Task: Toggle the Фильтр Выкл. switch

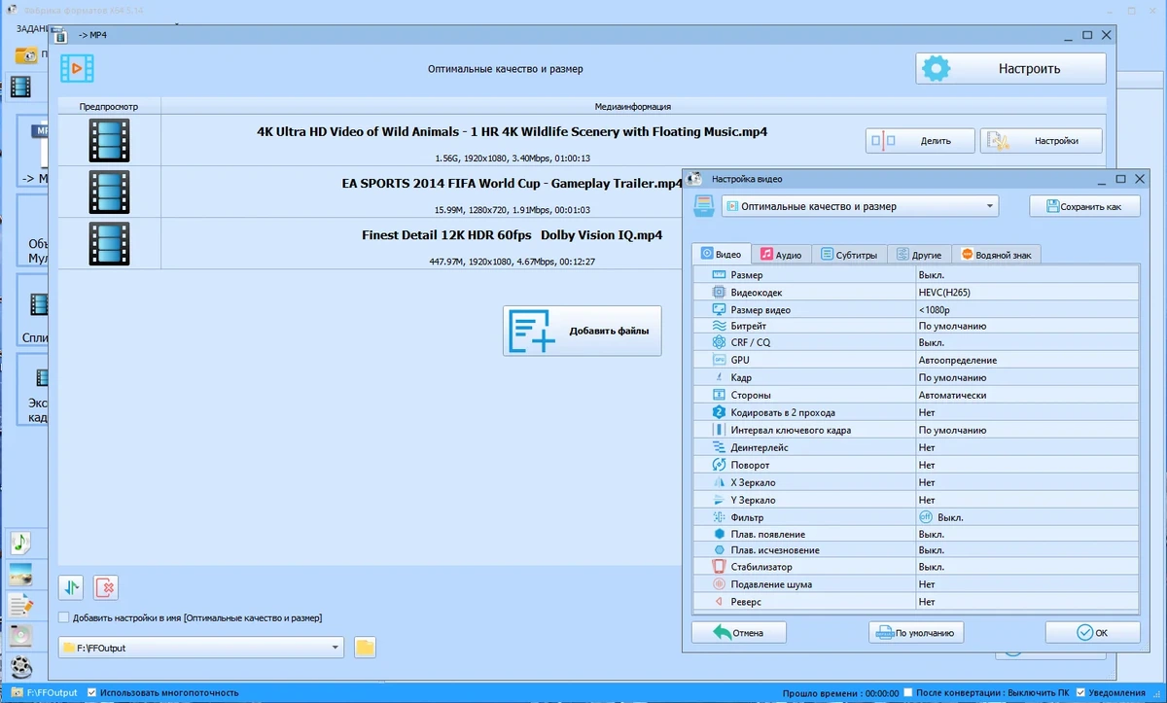Action: [926, 517]
